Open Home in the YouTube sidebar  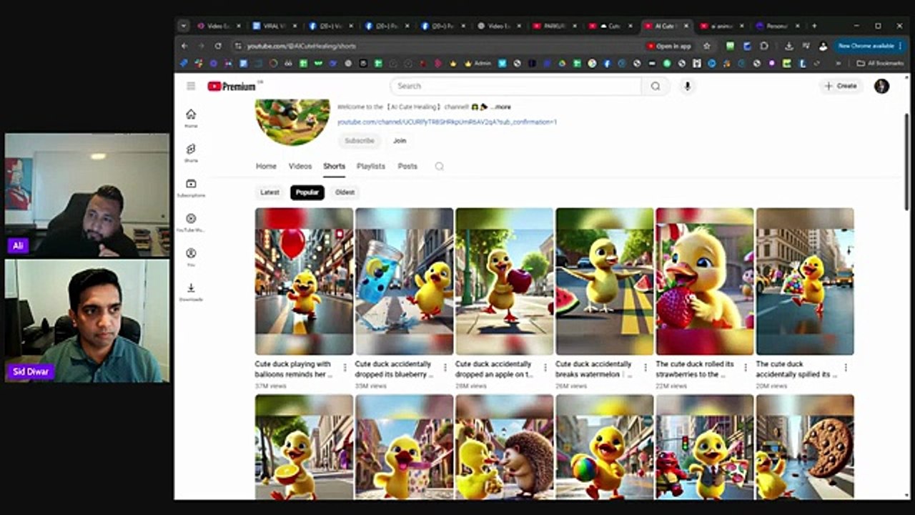[x=191, y=118]
